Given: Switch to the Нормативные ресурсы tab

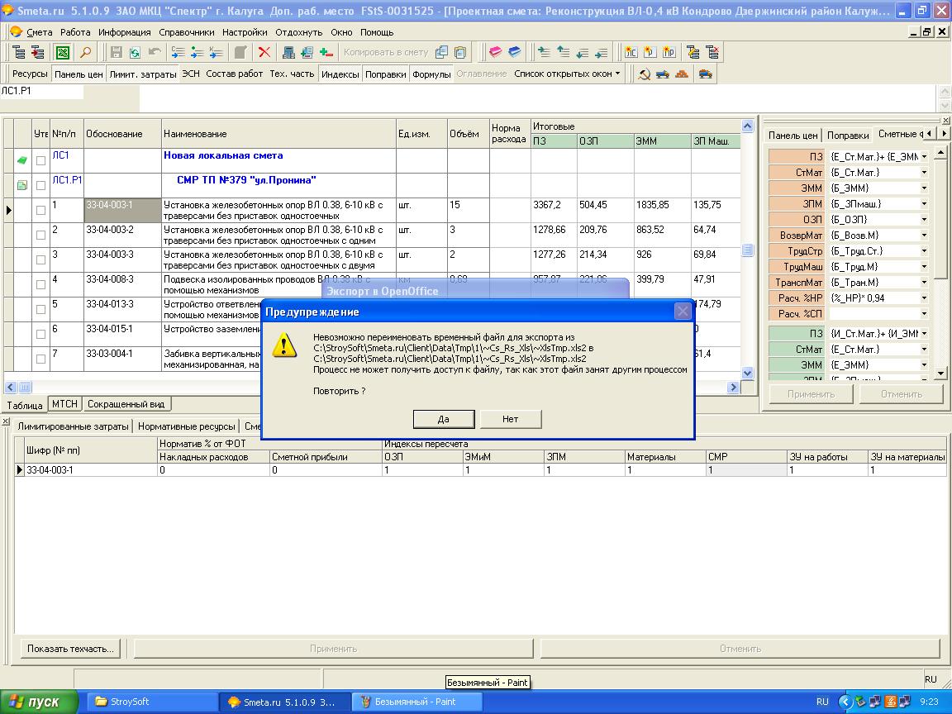Looking at the screenshot, I should pos(187,426).
